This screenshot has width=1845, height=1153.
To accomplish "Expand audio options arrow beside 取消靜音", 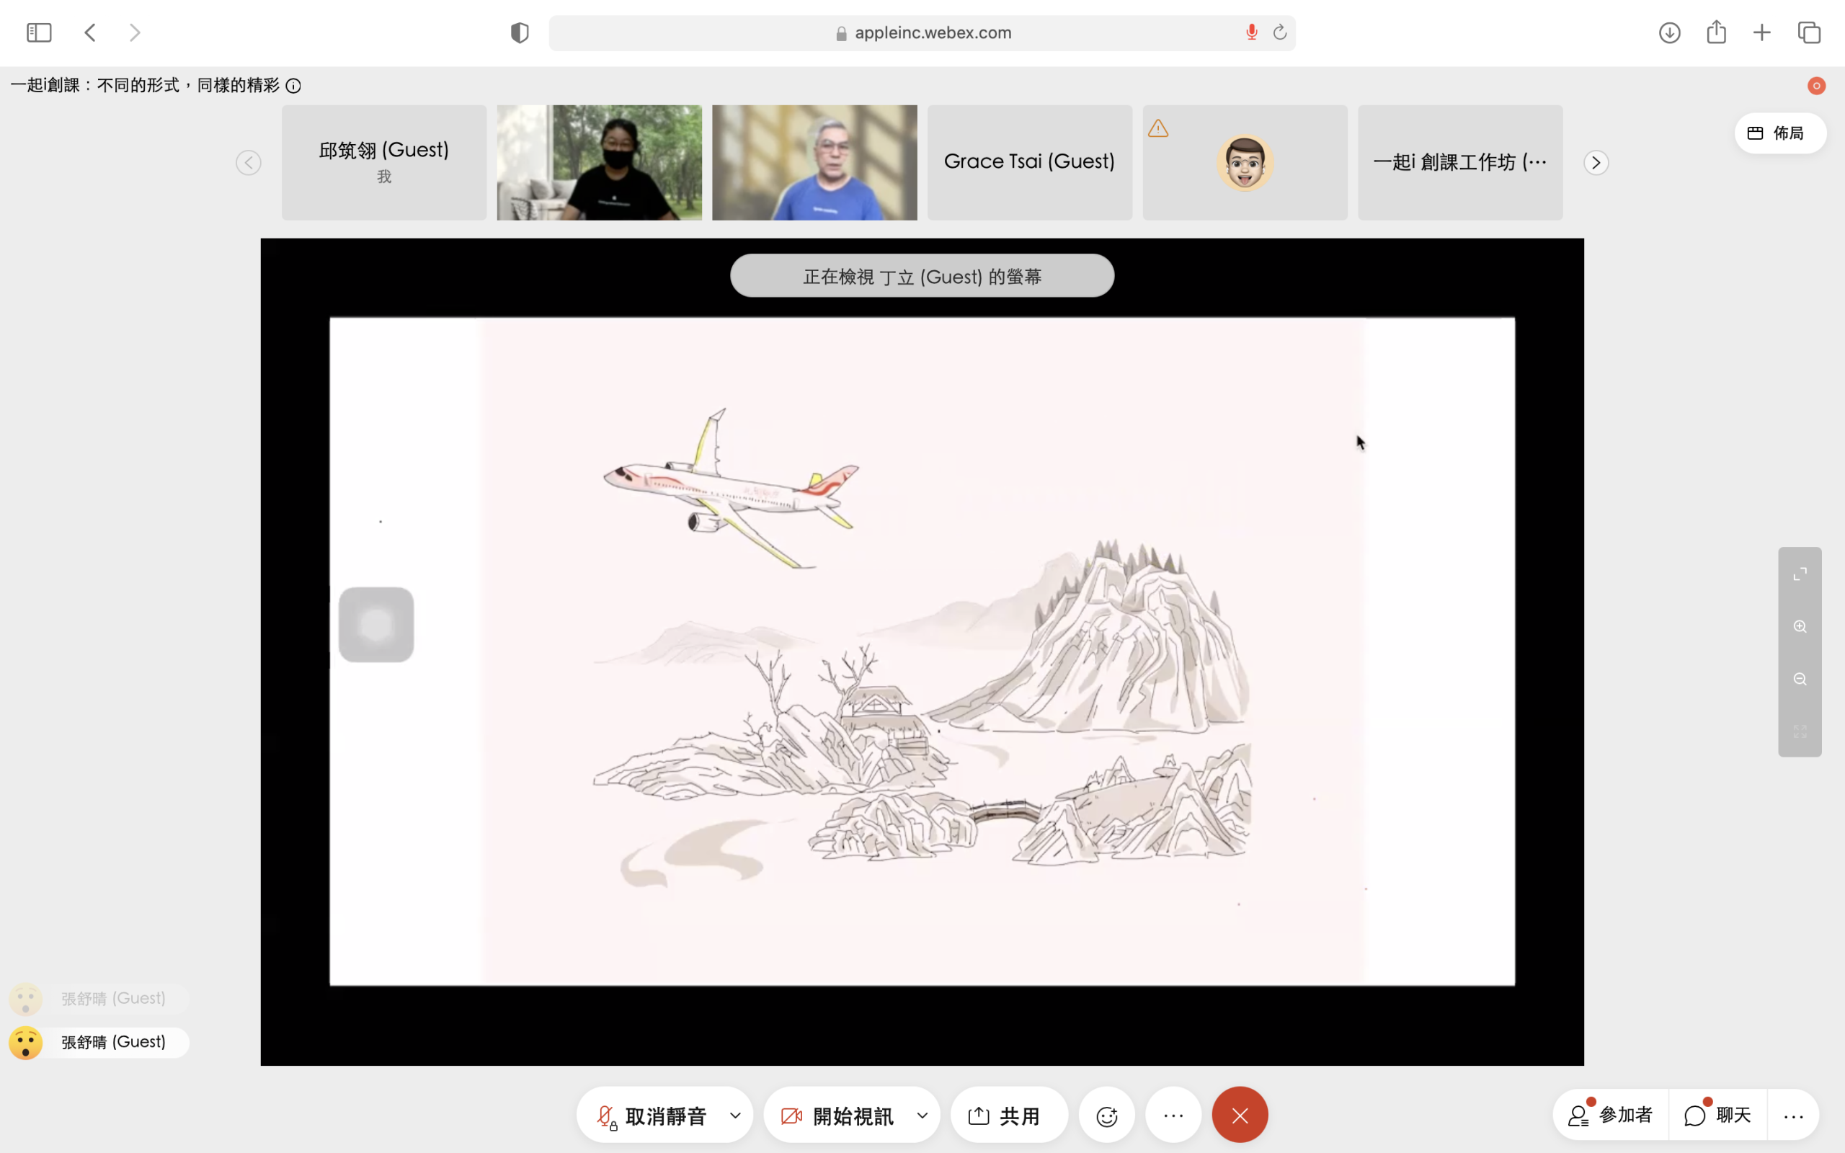I will click(735, 1116).
